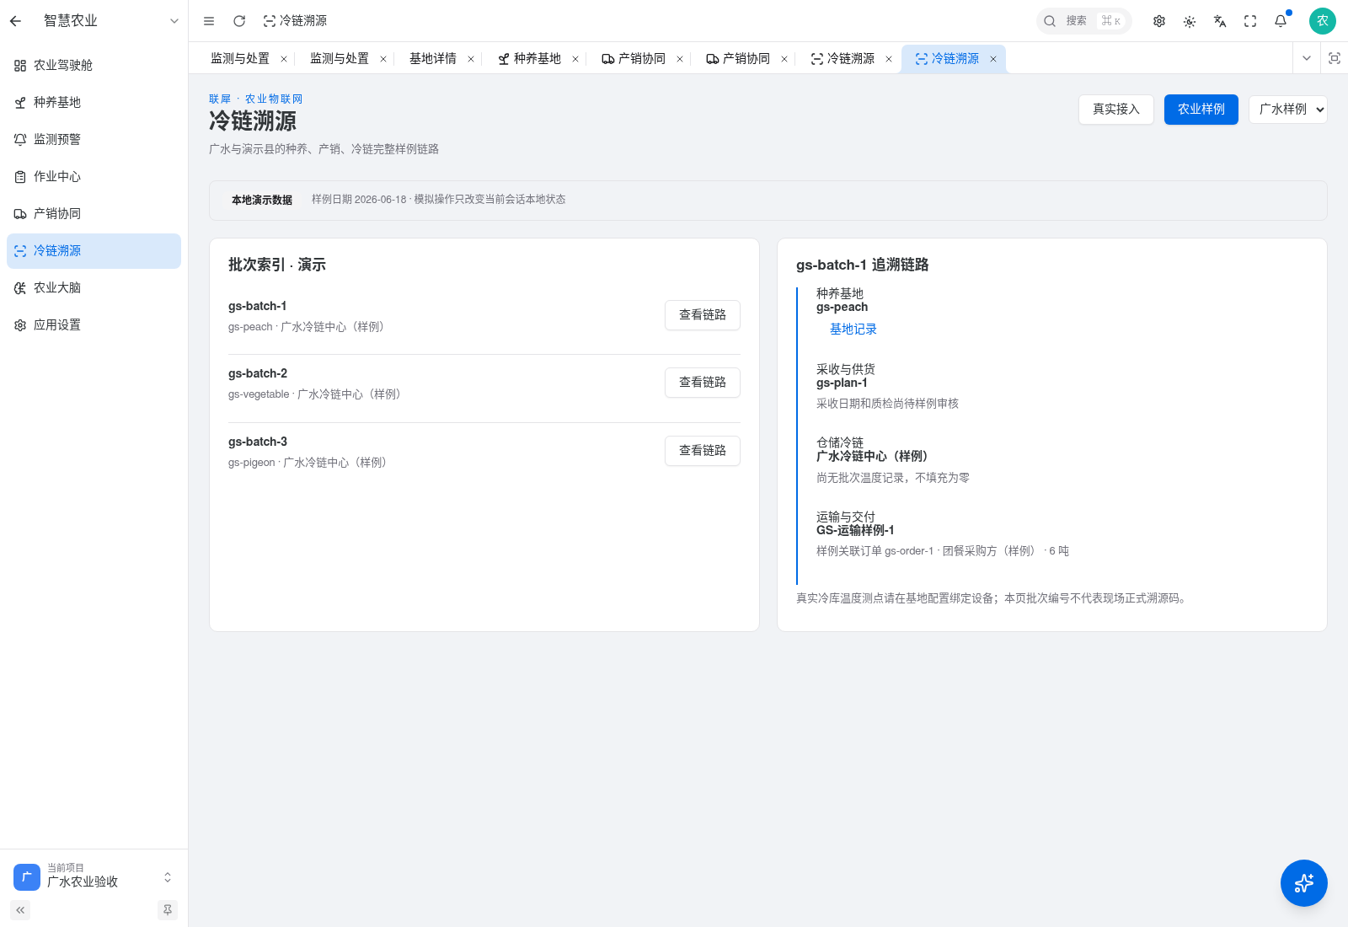Click the 真实接入 button
The image size is (1348, 927).
(1115, 110)
